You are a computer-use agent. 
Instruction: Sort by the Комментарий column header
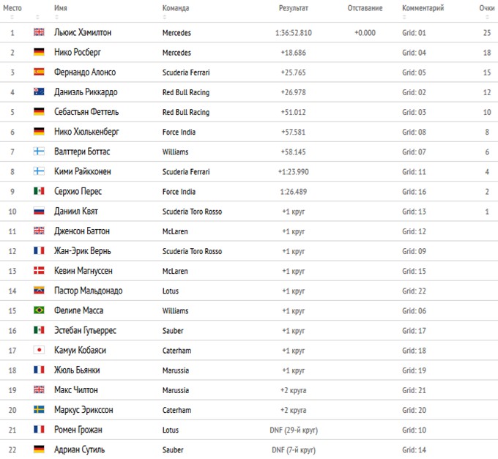click(423, 8)
